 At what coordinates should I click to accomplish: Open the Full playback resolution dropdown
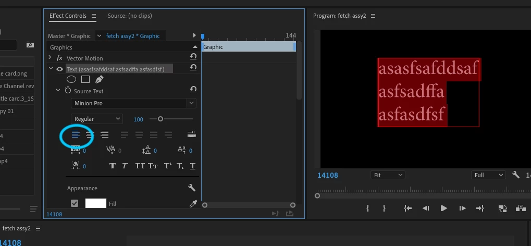tap(488, 175)
